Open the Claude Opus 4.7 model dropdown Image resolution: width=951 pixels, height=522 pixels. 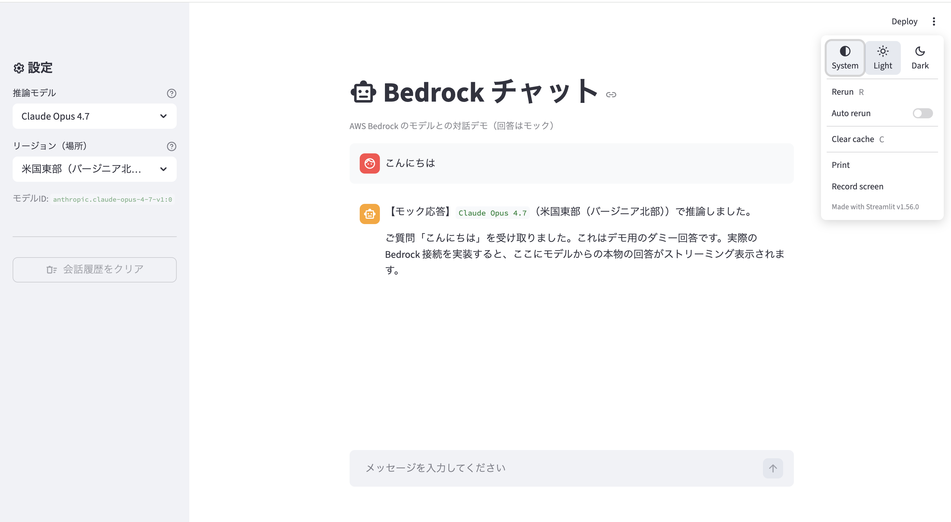click(95, 116)
